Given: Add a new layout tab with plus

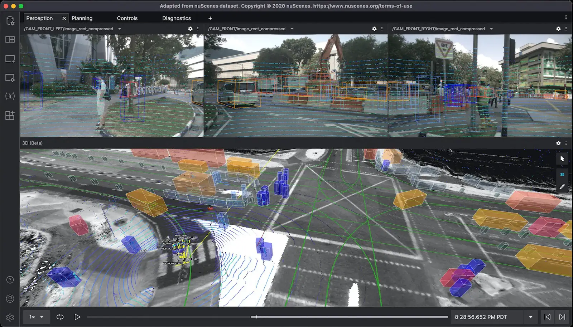Looking at the screenshot, I should pos(210,18).
